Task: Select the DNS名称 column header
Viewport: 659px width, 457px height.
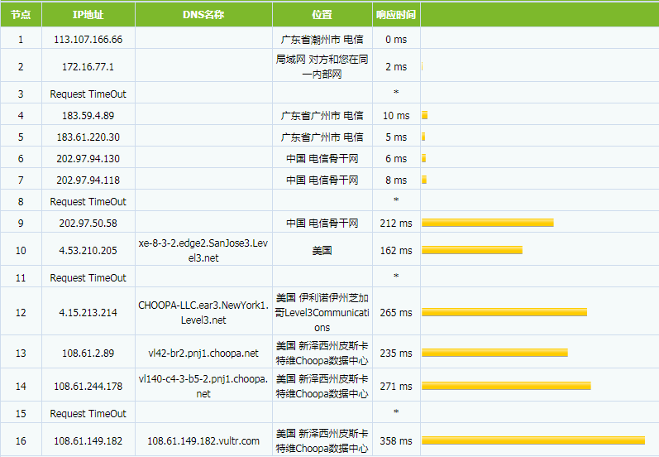Action: [x=203, y=15]
